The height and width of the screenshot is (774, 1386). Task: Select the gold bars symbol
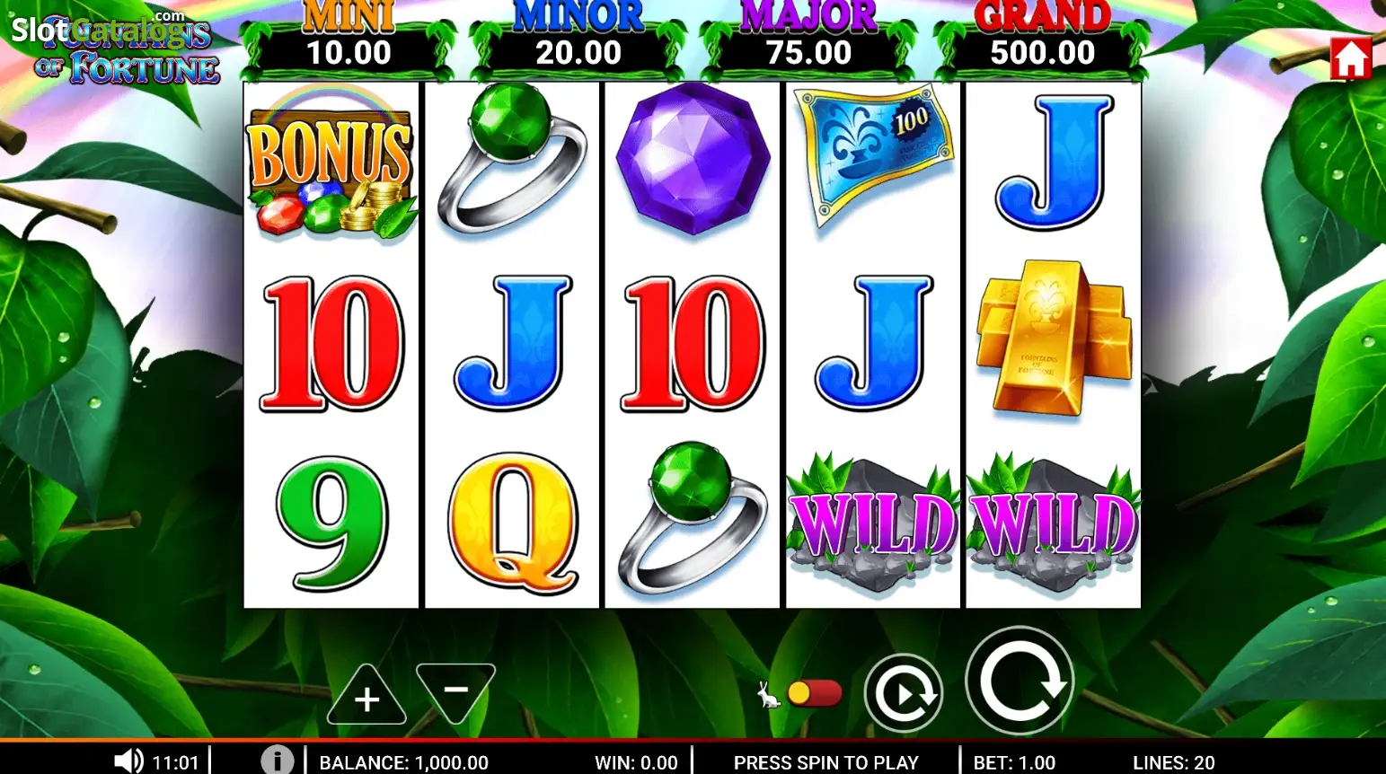[1054, 339]
